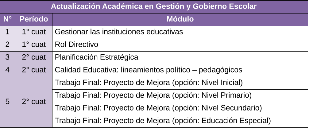Select Trabajo Final option Nivel Secundario
The image size is (309, 128).
tap(180, 108)
